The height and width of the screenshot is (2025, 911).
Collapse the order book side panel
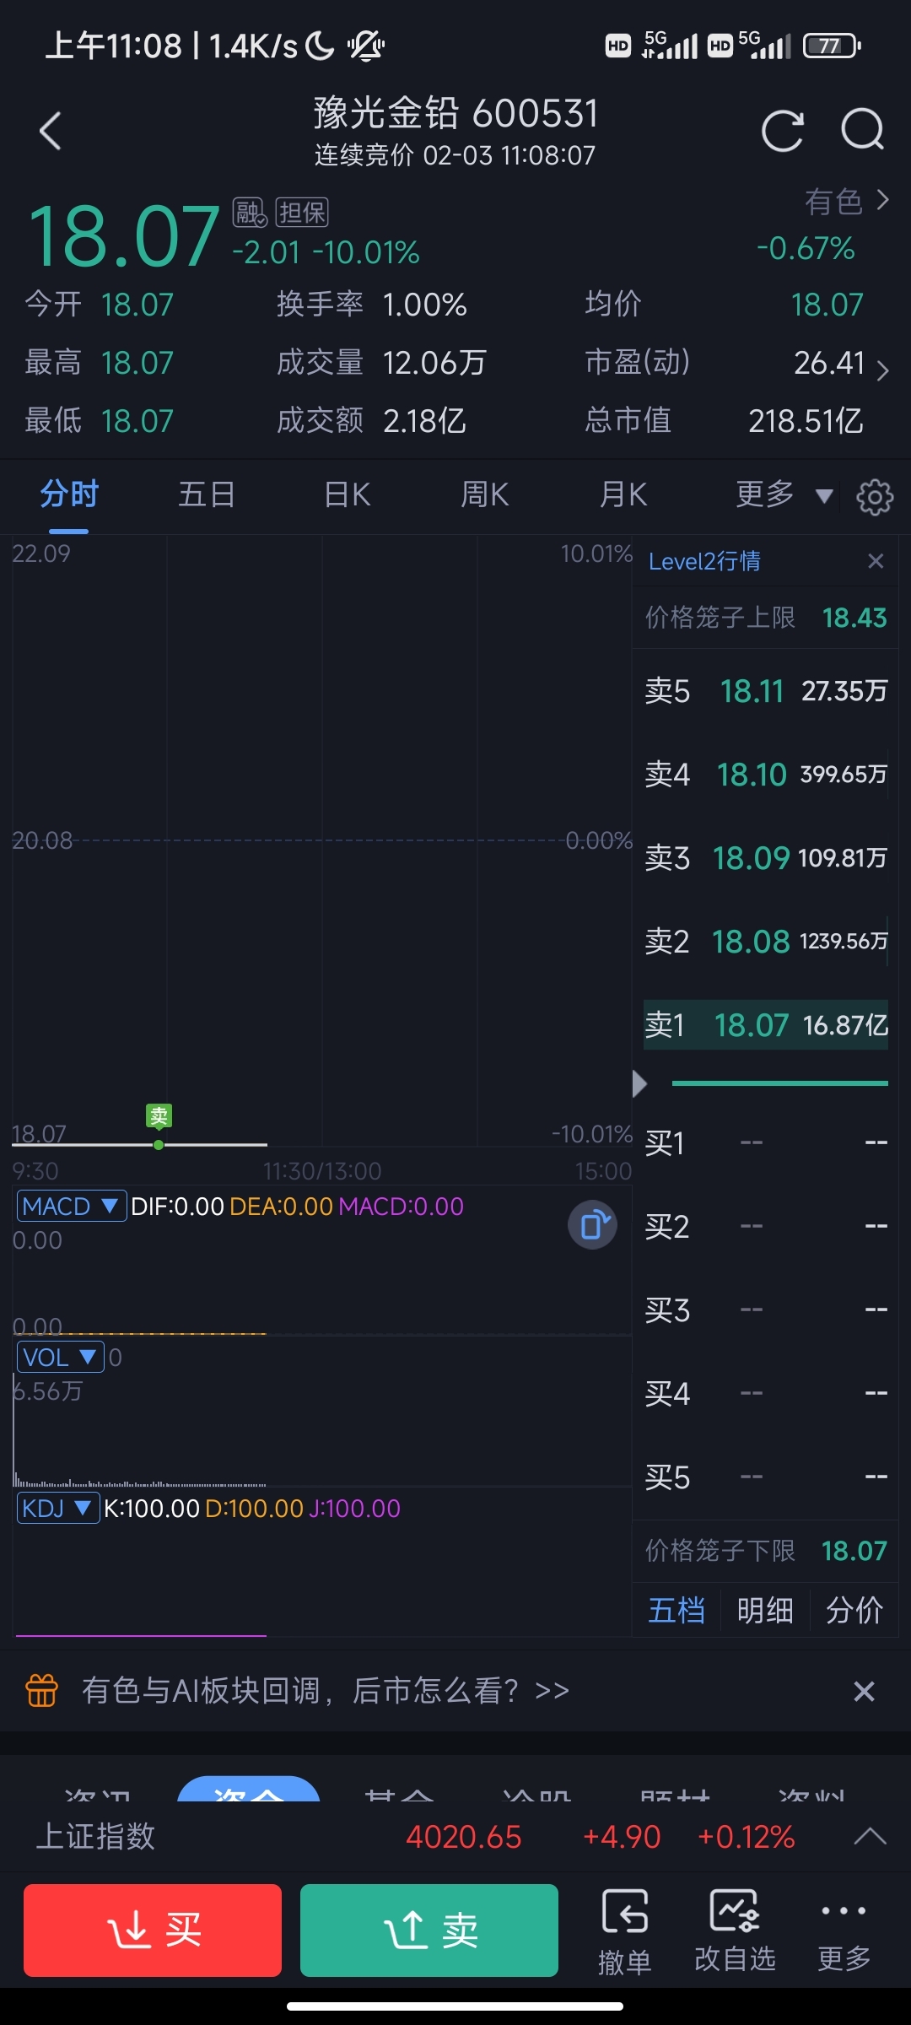point(640,1083)
